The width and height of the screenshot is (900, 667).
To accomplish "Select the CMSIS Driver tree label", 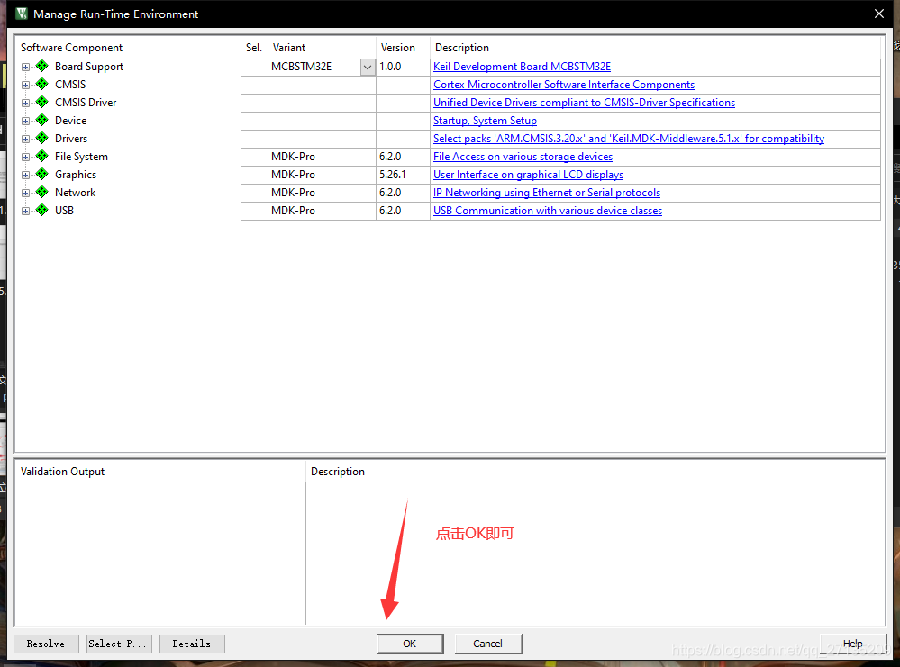I will click(86, 103).
